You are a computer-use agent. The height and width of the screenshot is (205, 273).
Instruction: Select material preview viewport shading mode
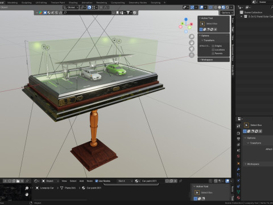tap(224, 7)
